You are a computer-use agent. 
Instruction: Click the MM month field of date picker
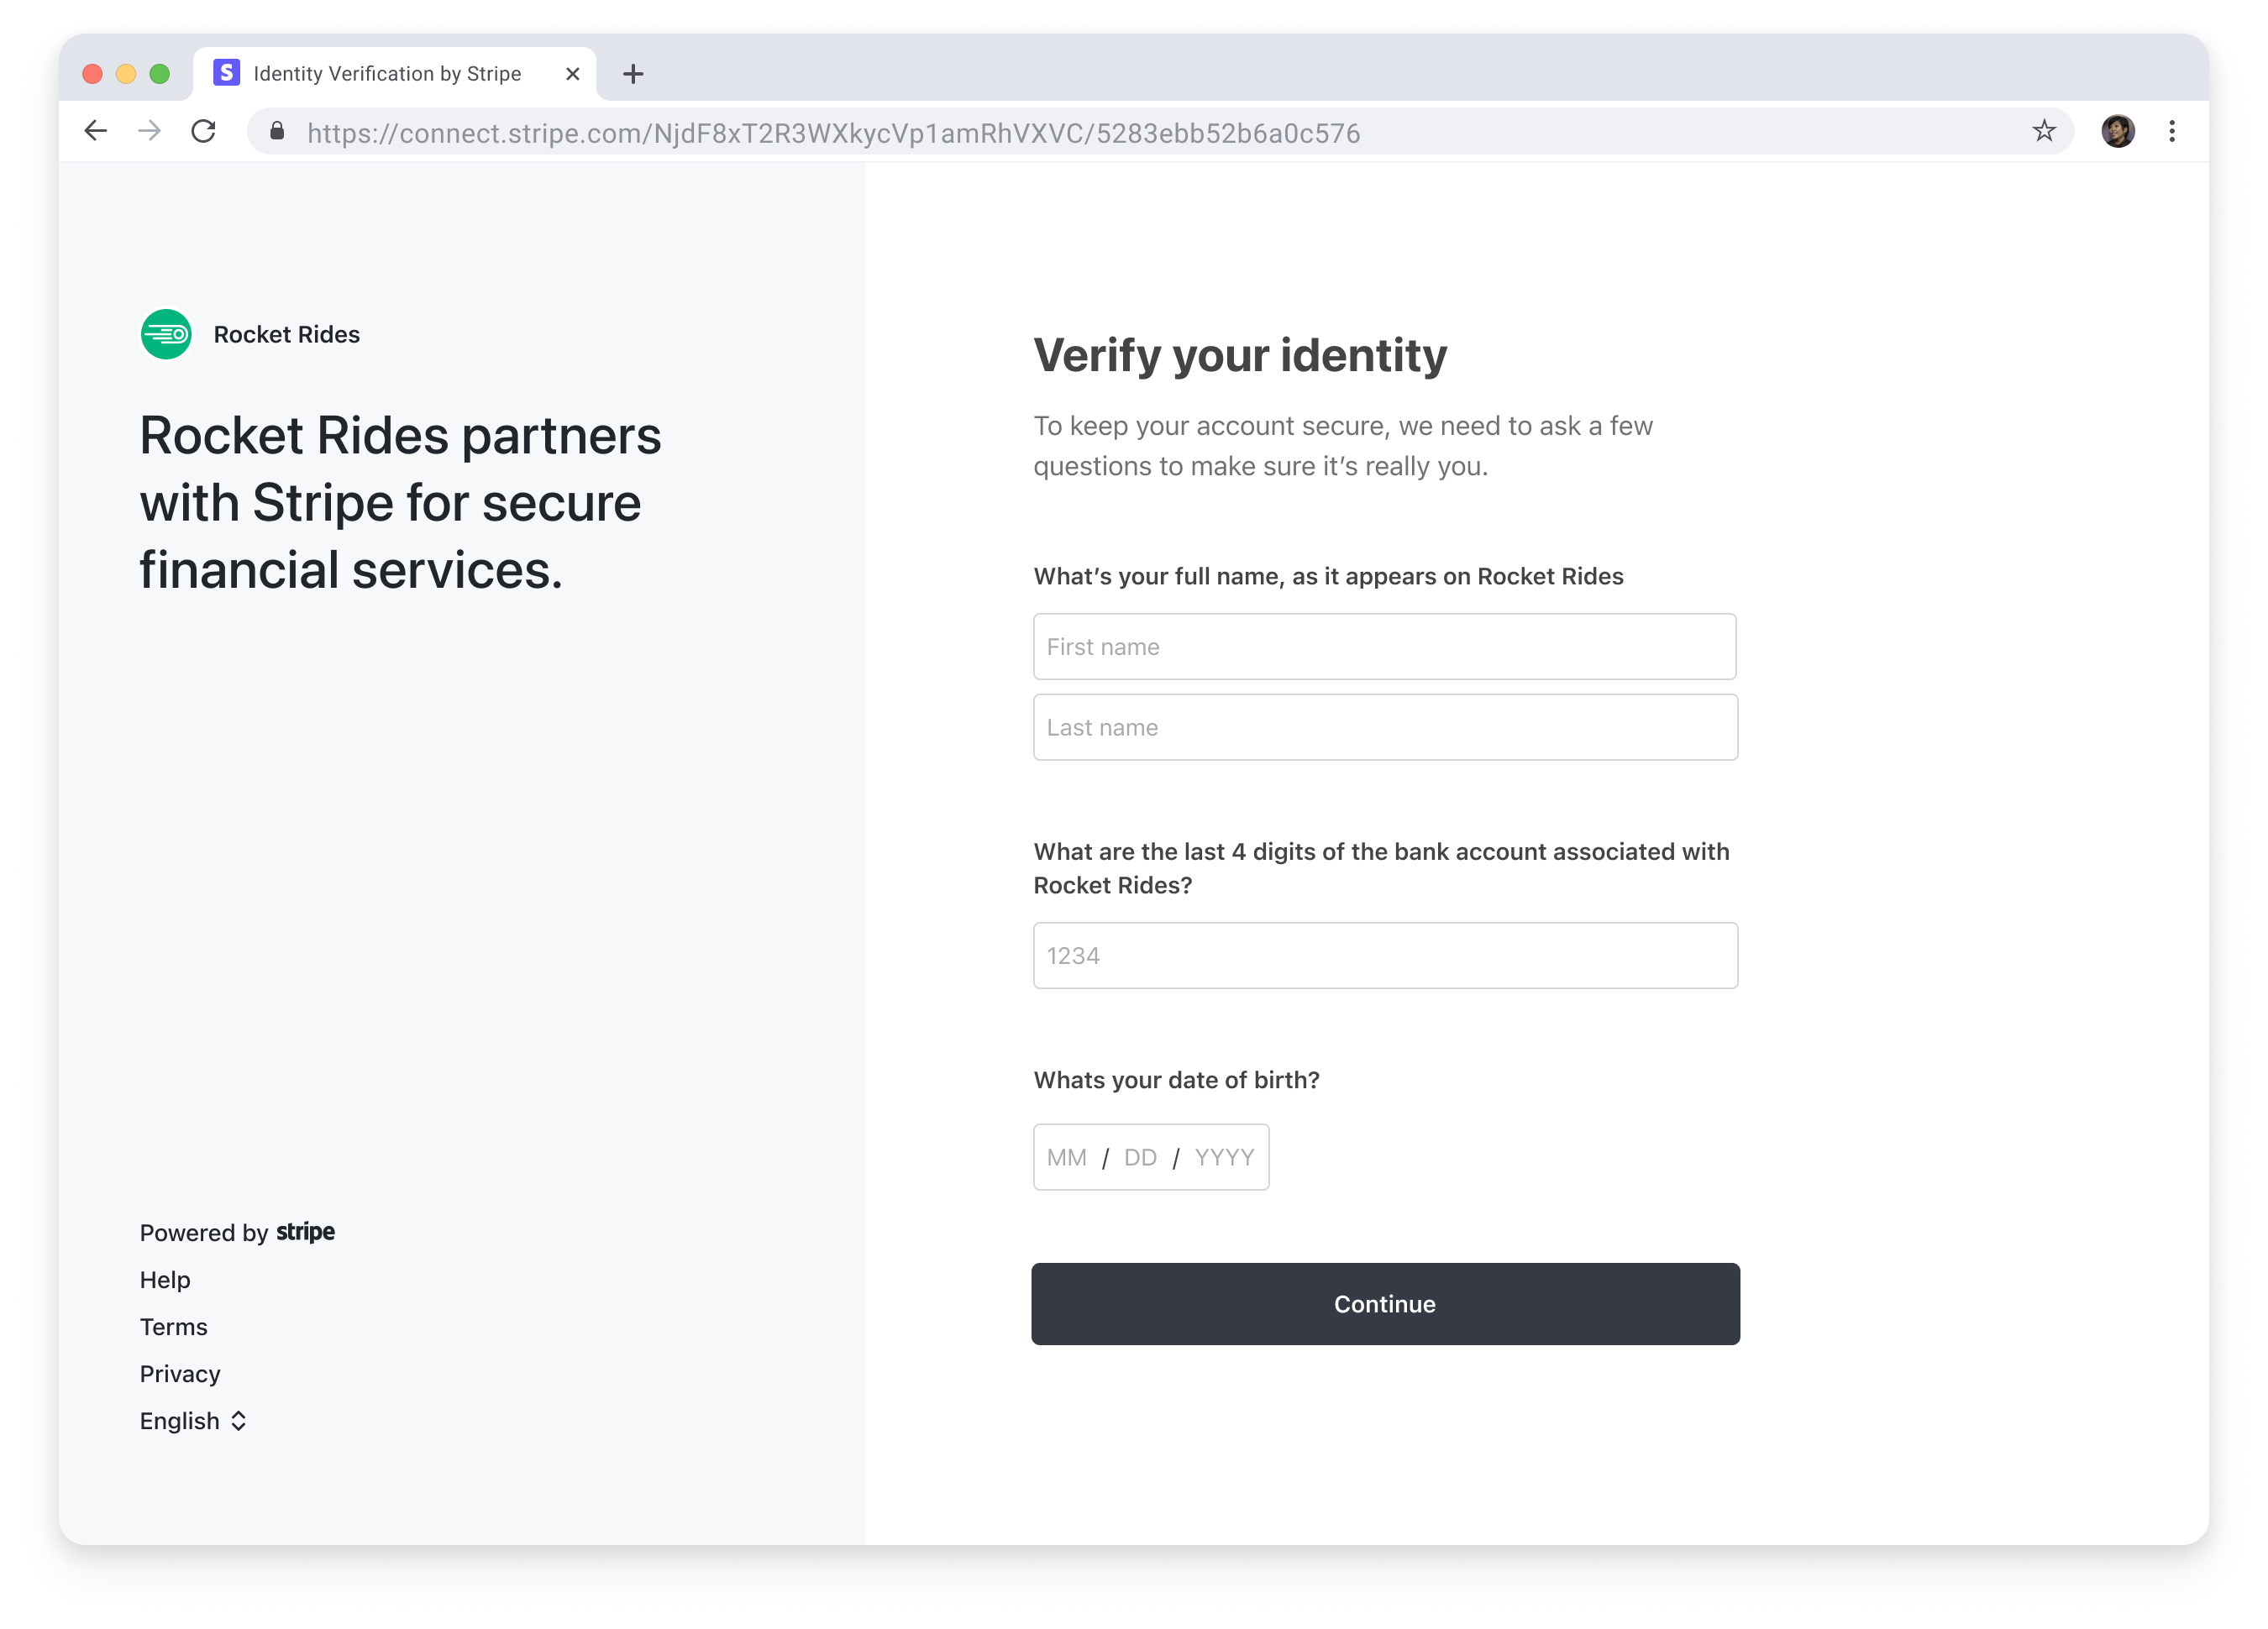pyautogui.click(x=1066, y=1156)
